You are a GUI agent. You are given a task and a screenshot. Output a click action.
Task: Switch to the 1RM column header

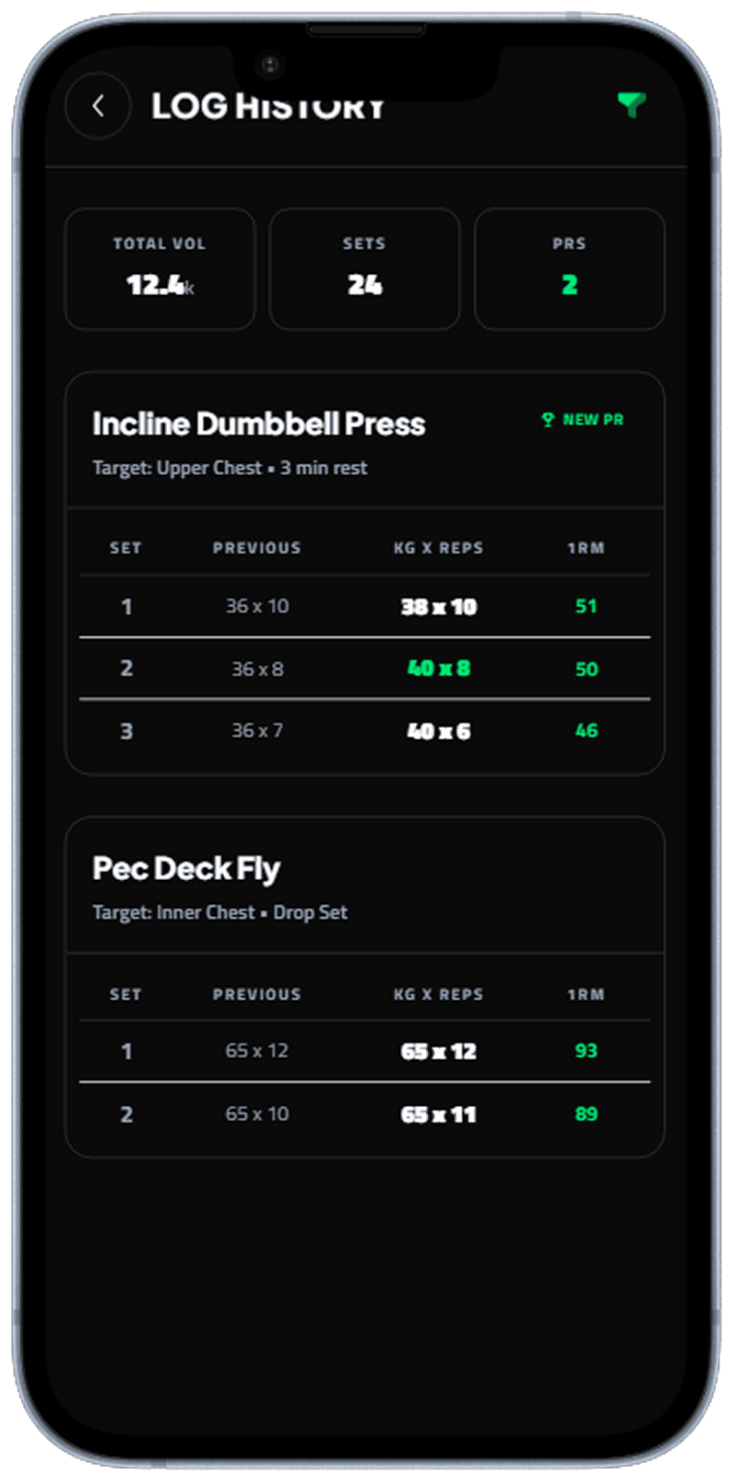tap(587, 547)
